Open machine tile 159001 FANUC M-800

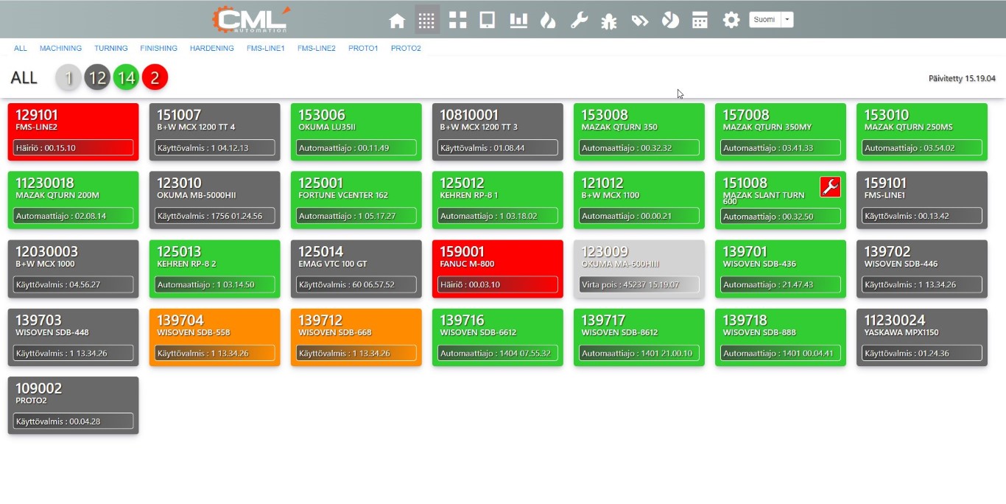(497, 268)
